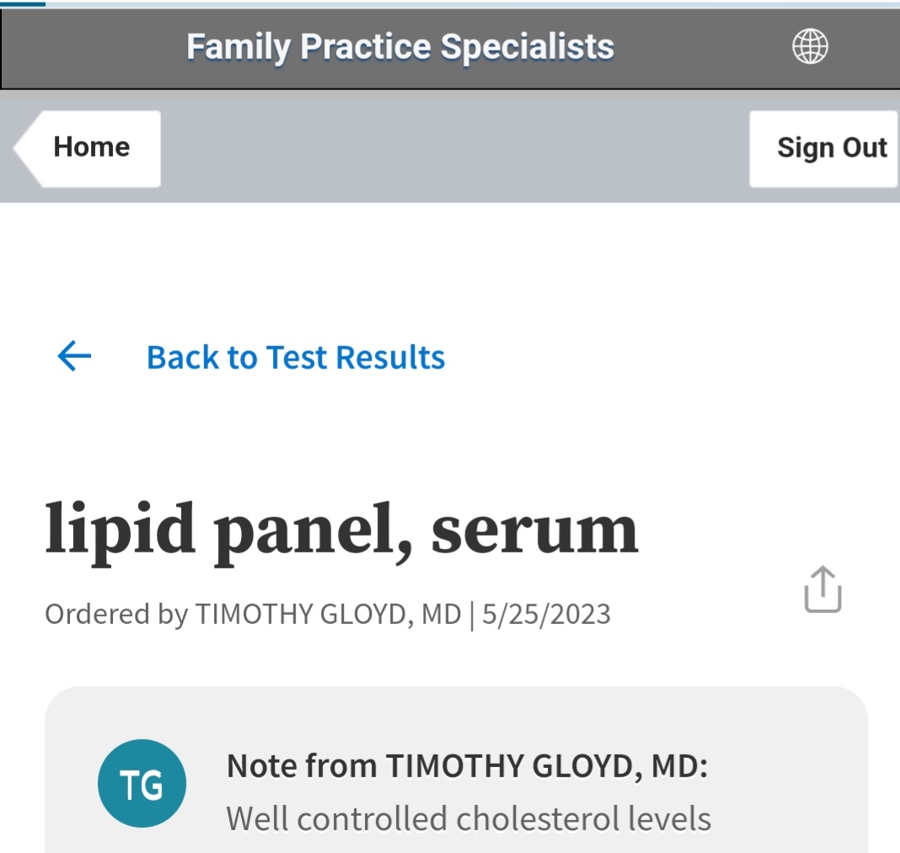Go to Home

(x=90, y=148)
